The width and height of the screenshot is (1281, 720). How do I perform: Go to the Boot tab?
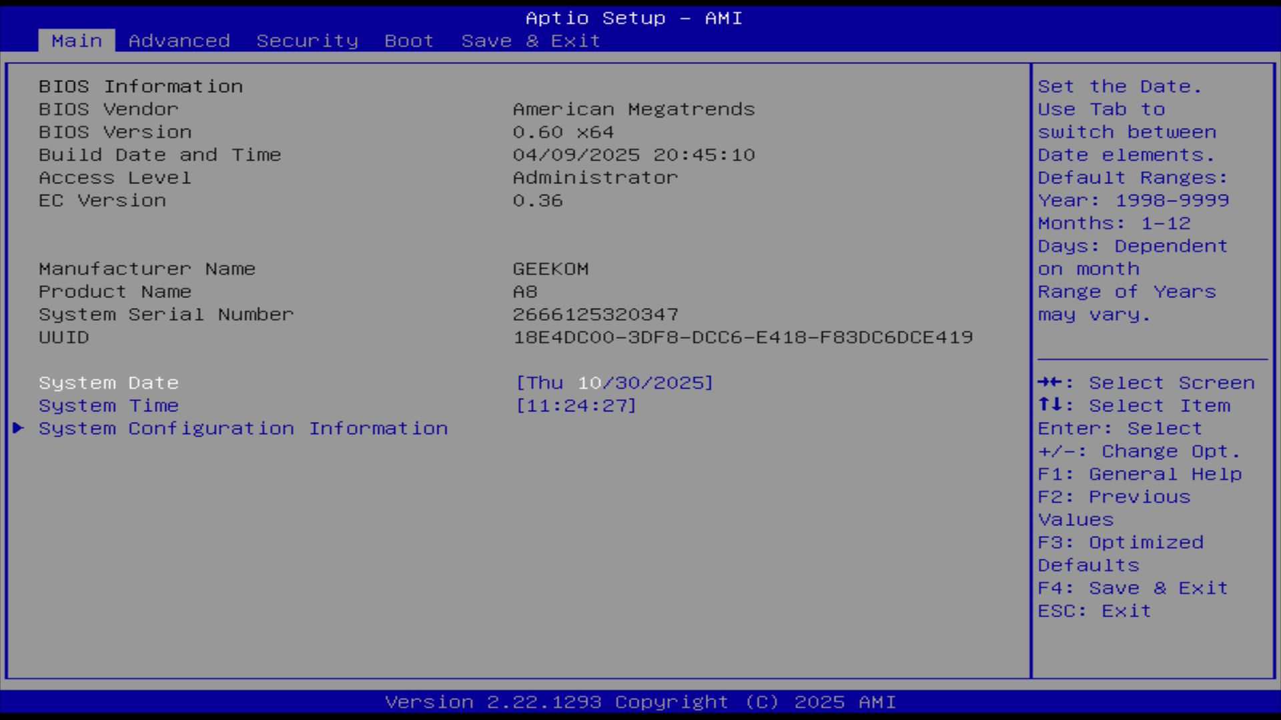point(409,41)
